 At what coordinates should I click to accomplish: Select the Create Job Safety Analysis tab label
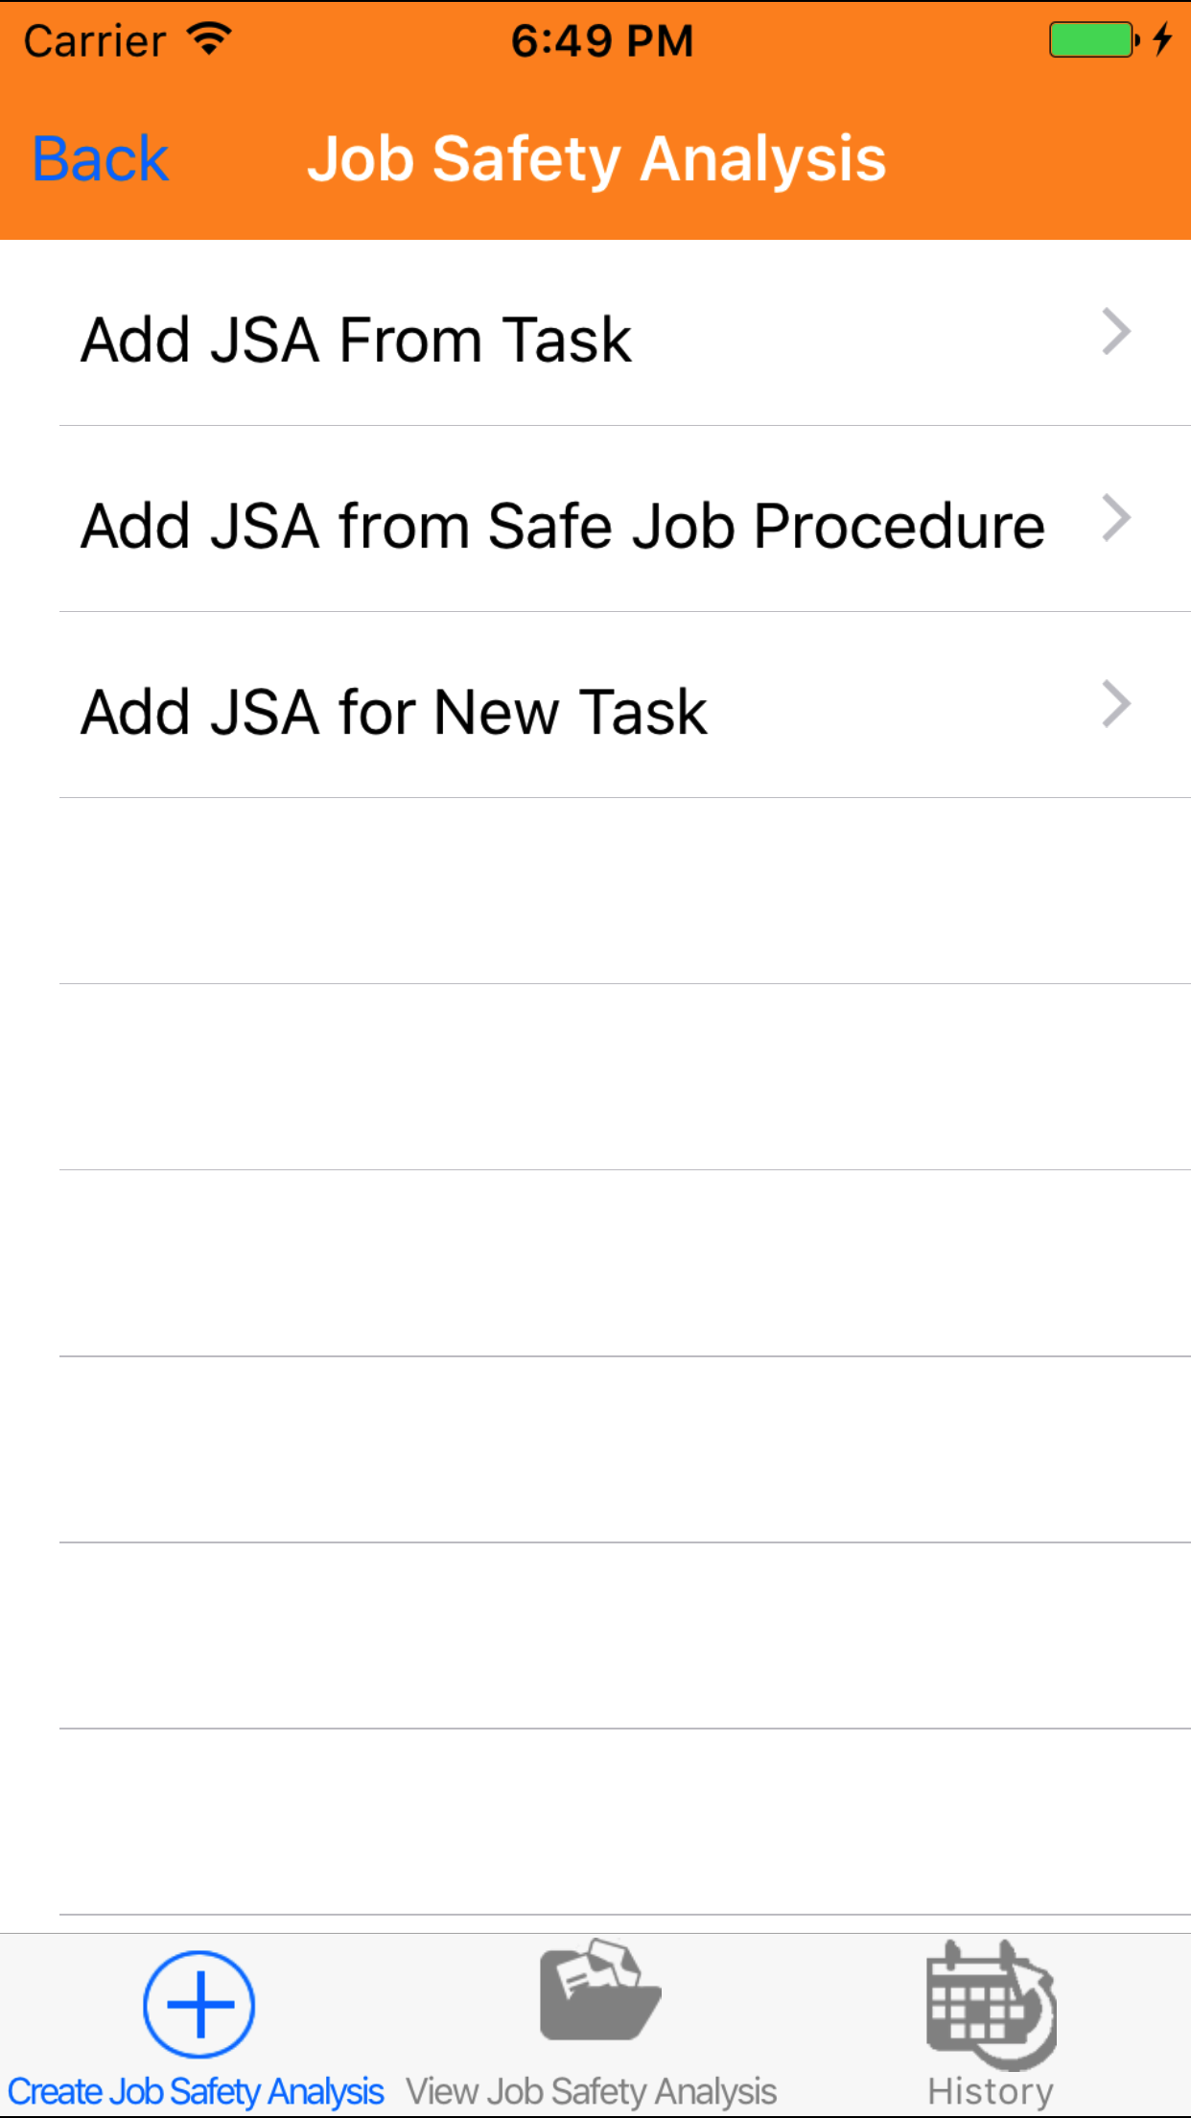coord(197,2092)
